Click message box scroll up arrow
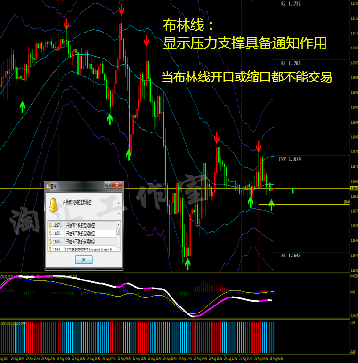 tap(119, 203)
